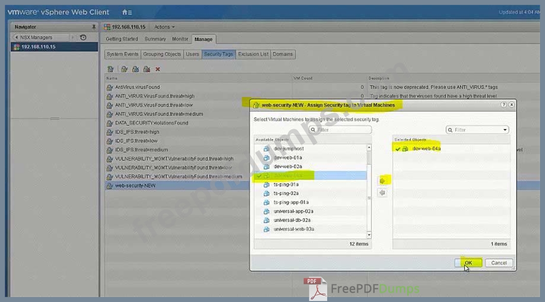Click the Available Objects filter field
This screenshot has width=545, height=302.
pos(340,130)
